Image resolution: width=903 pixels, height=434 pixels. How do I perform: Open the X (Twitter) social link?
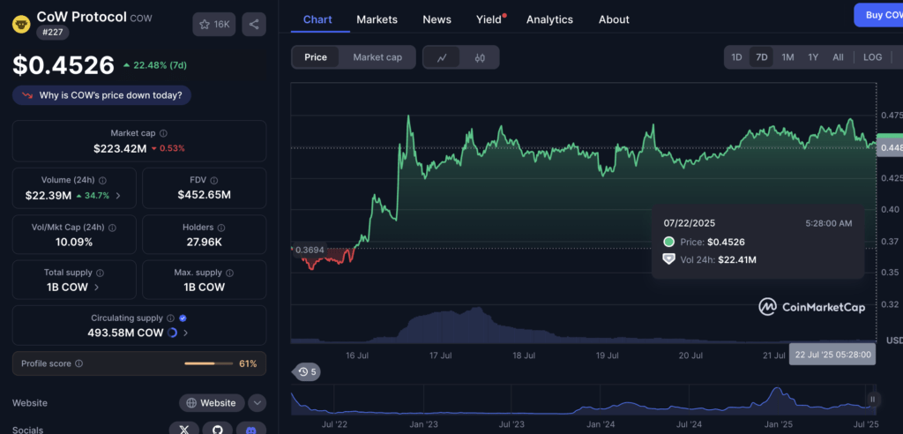coord(184,430)
